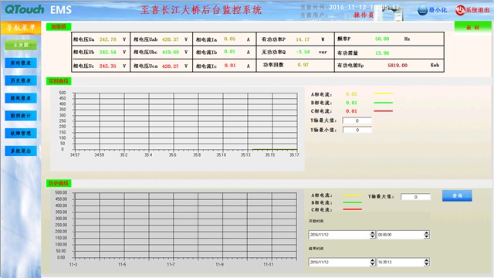Screen dimensions: 494x278
Task: Click the real-time chart Y轴最小值 input field
Action: click(x=357, y=130)
